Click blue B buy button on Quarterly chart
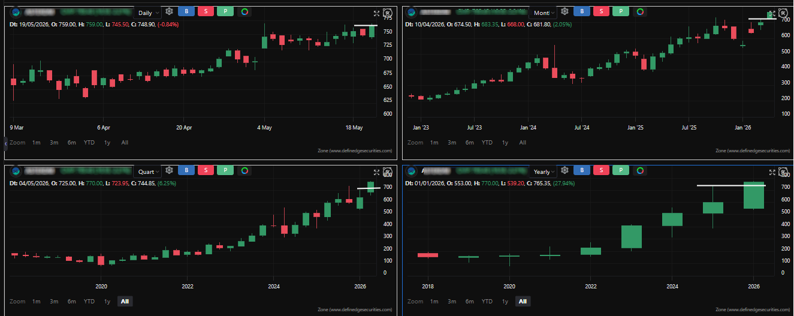794x316 pixels. point(186,171)
